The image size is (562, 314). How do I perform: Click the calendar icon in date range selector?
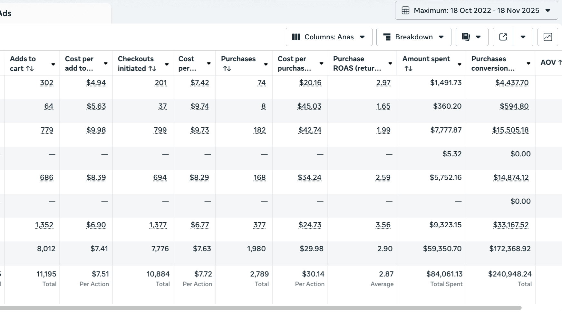(405, 11)
